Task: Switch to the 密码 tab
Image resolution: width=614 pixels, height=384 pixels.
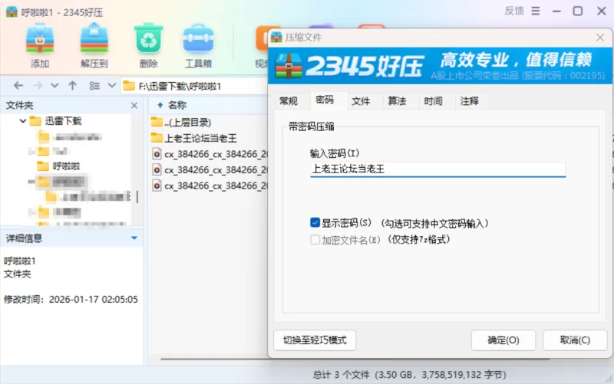Action: [325, 100]
